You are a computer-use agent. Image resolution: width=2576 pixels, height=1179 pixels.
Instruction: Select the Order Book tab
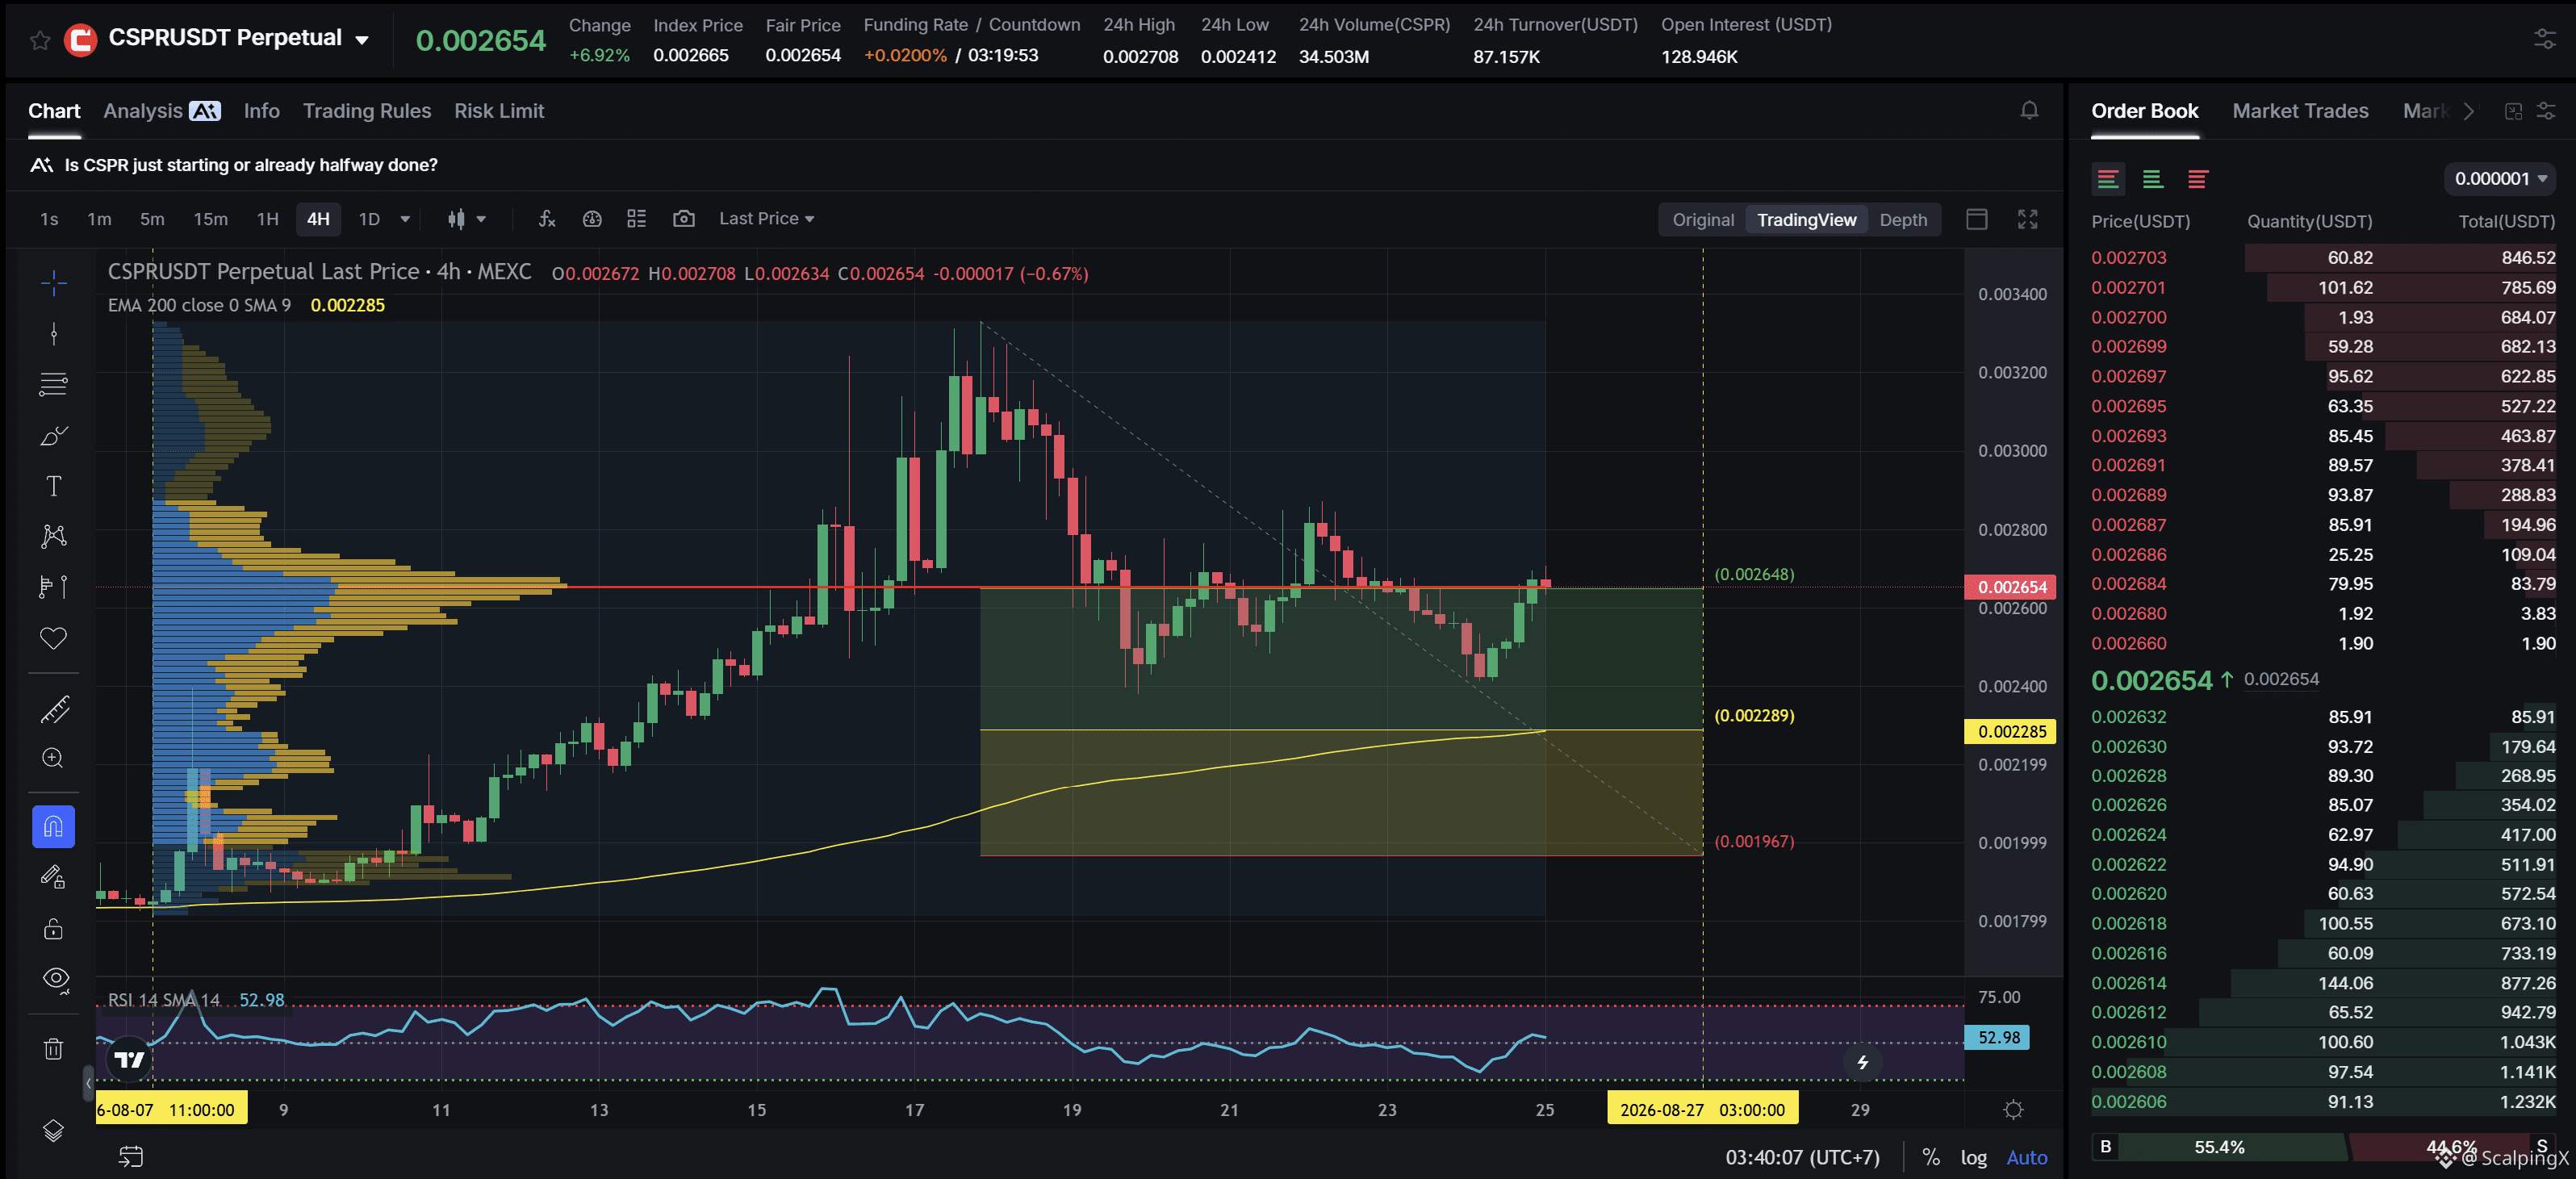point(2145,111)
